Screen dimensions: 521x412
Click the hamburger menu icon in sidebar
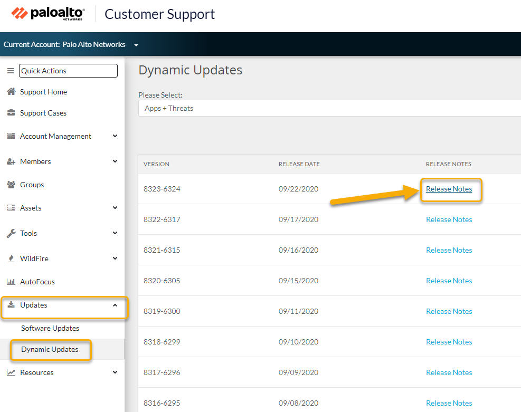10,71
